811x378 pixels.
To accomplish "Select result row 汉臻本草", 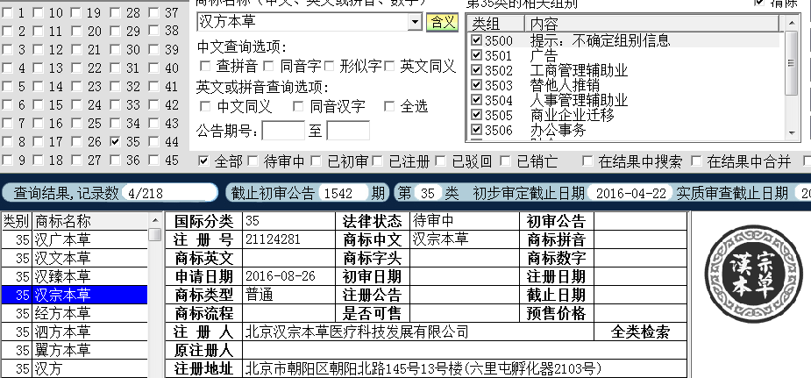I will 75,276.
